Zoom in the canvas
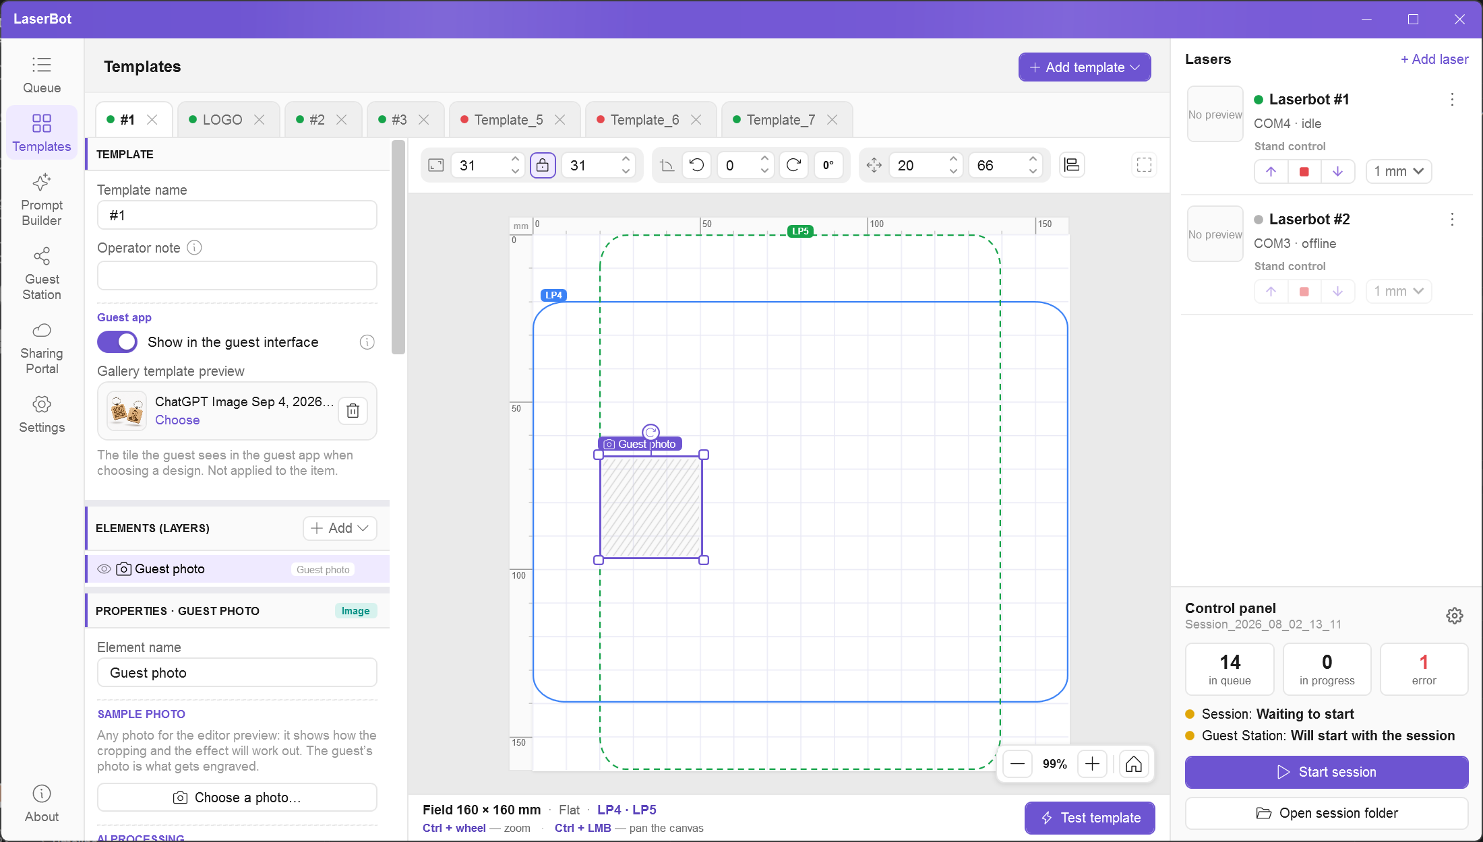Viewport: 1483px width, 842px height. [x=1093, y=764]
